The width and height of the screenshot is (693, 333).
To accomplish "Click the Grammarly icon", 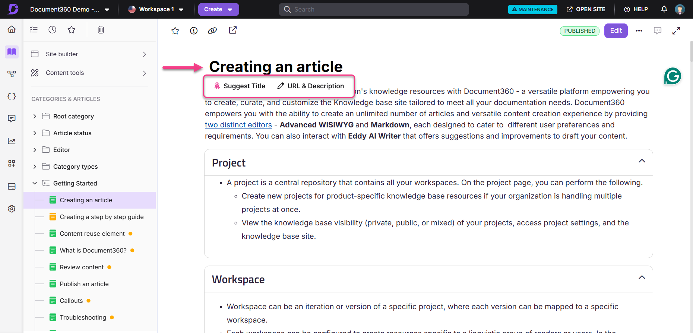I will tap(673, 76).
